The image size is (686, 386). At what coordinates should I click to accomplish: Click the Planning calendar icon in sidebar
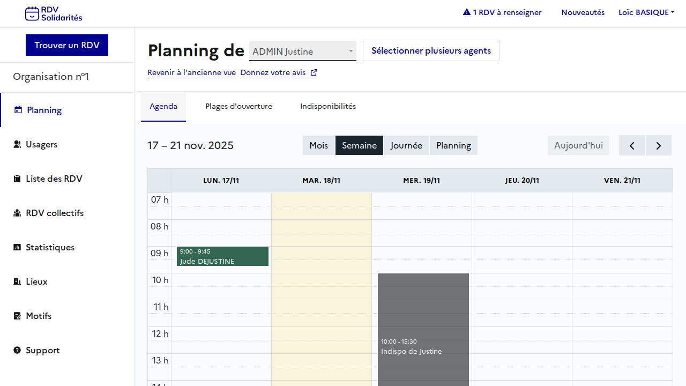(18, 110)
